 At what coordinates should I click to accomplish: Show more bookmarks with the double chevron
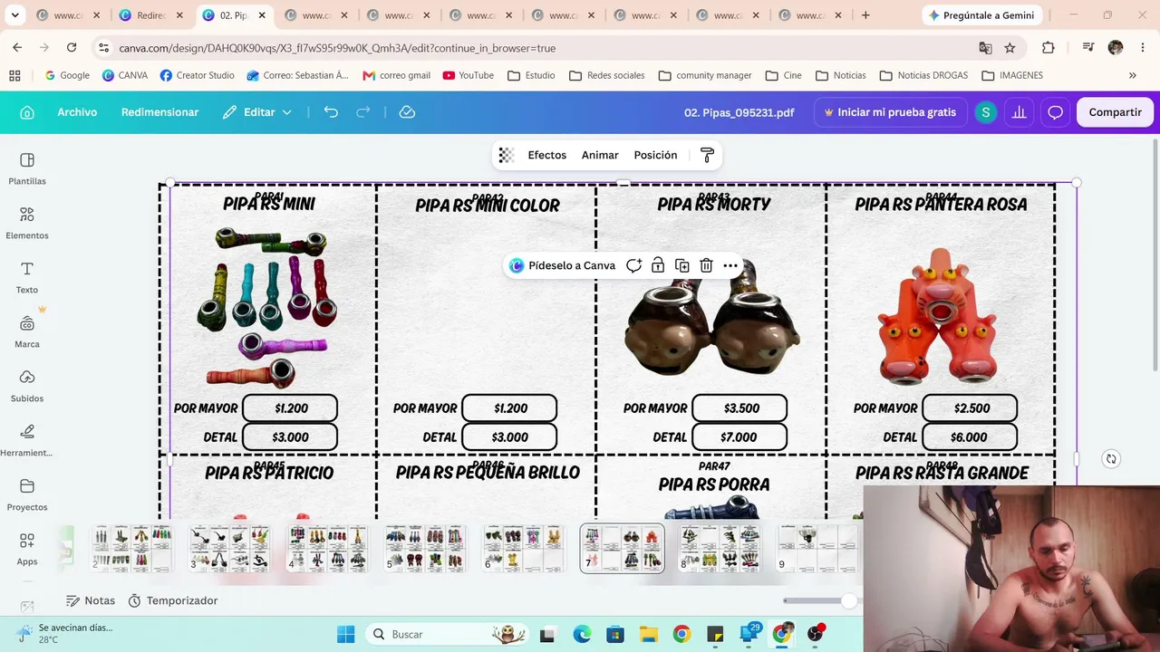click(x=1133, y=75)
